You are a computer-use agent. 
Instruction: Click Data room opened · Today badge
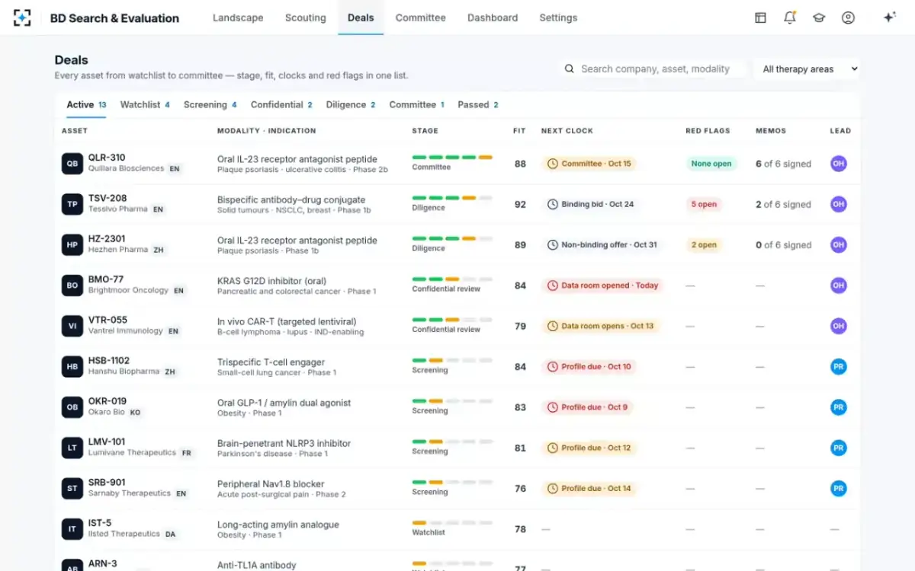[x=603, y=285]
